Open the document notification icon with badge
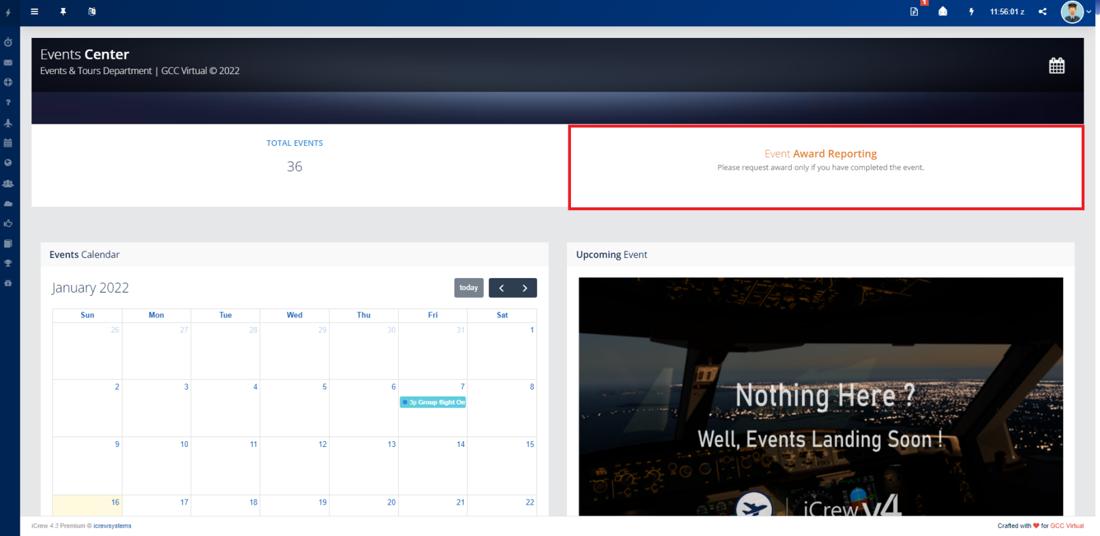Image resolution: width=1100 pixels, height=536 pixels. click(x=915, y=12)
